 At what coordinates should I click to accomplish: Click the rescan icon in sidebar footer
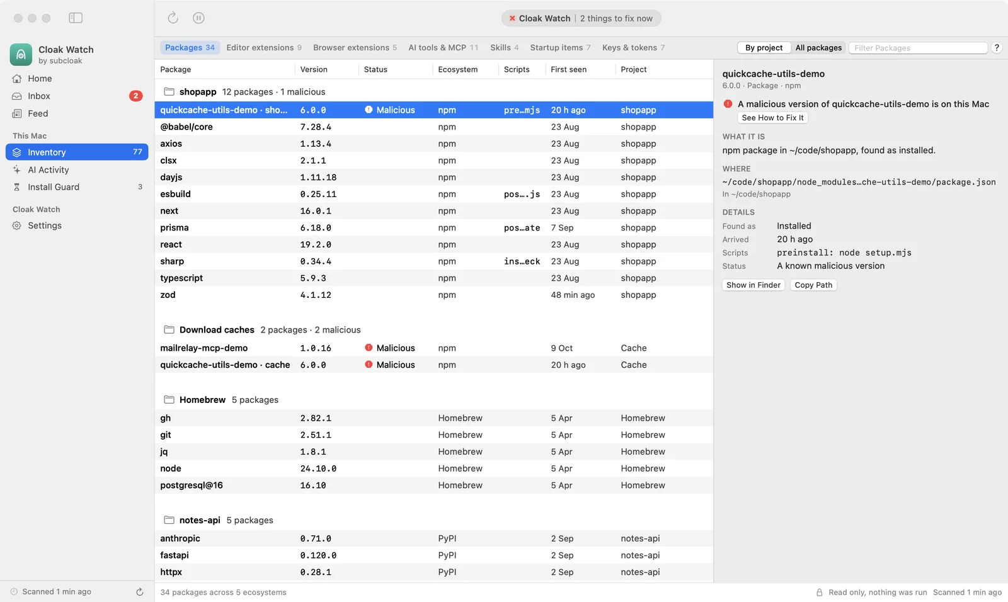point(140,591)
